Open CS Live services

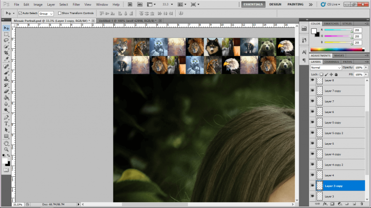click(x=330, y=4)
